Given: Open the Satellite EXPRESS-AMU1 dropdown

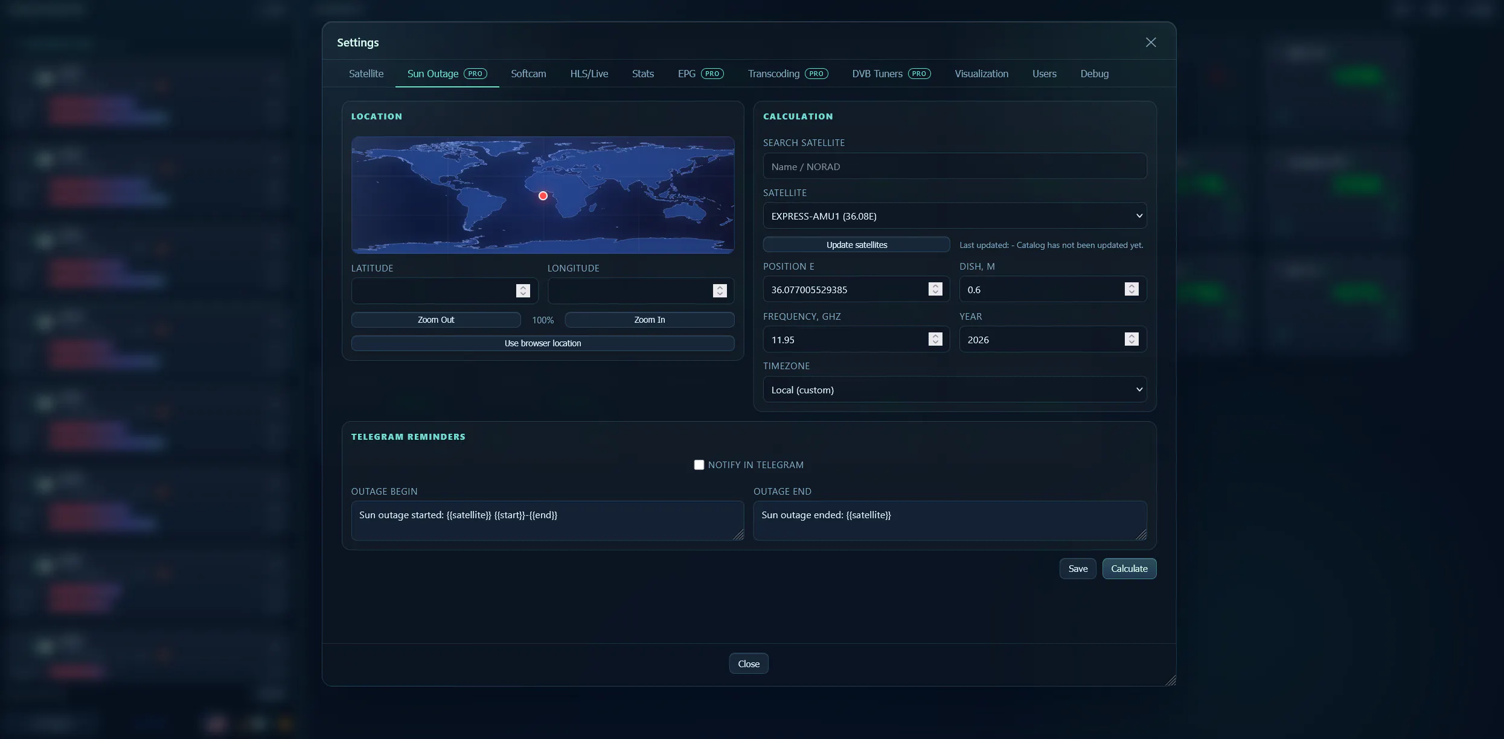Looking at the screenshot, I should coord(955,216).
